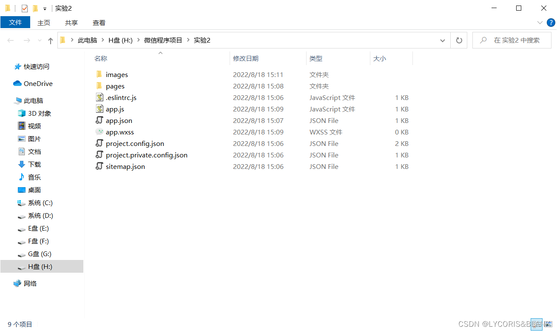The width and height of the screenshot is (557, 331).
Task: Click 微信程序项目 in address breadcrumb
Action: click(163, 40)
